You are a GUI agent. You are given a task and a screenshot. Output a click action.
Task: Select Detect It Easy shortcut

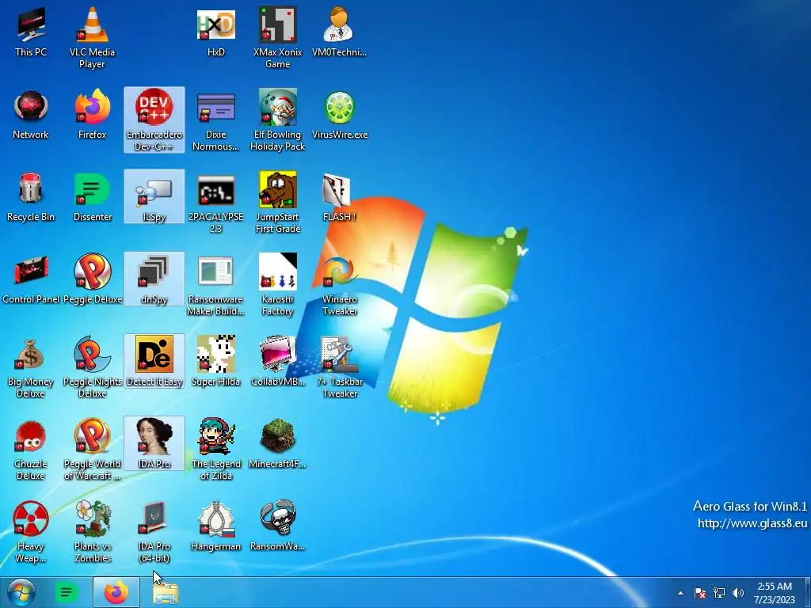[154, 361]
